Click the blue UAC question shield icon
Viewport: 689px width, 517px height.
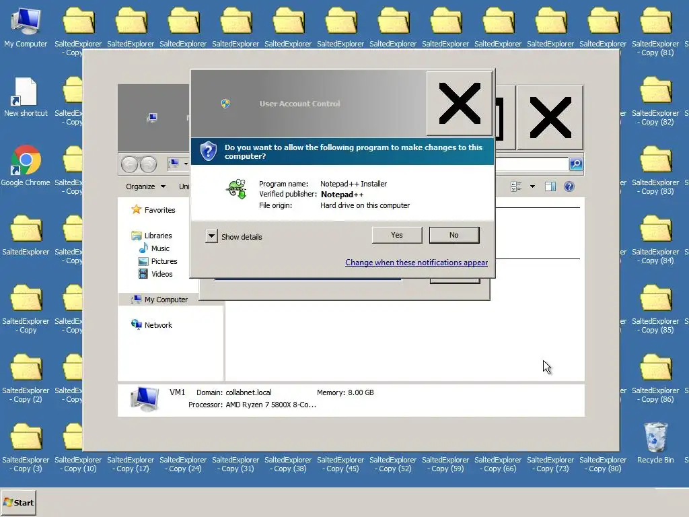(x=209, y=151)
